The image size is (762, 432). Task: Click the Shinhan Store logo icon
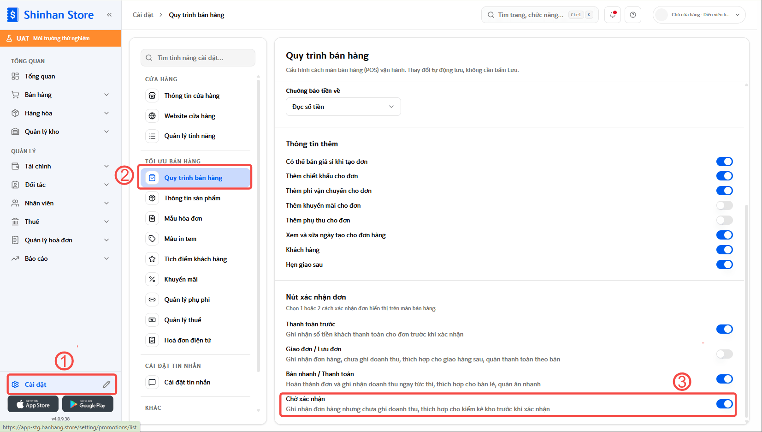(x=13, y=15)
